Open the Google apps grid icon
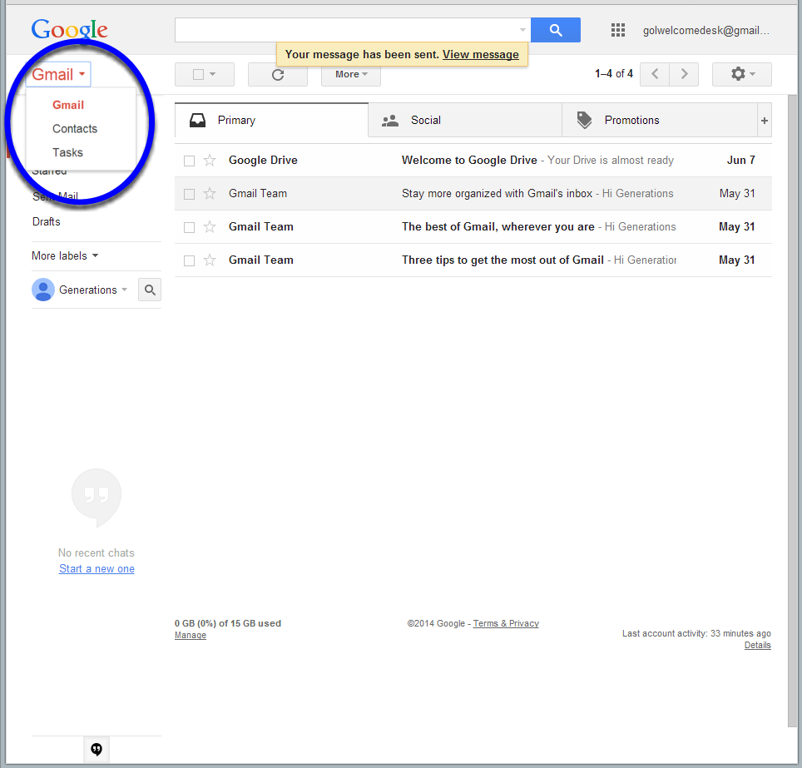The width and height of the screenshot is (802, 768). coord(618,30)
